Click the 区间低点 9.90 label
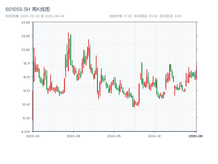218x164 pixels. coord(170,16)
